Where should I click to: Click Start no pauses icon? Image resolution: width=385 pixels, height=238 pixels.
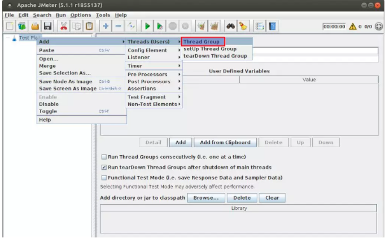pyautogui.click(x=160, y=26)
